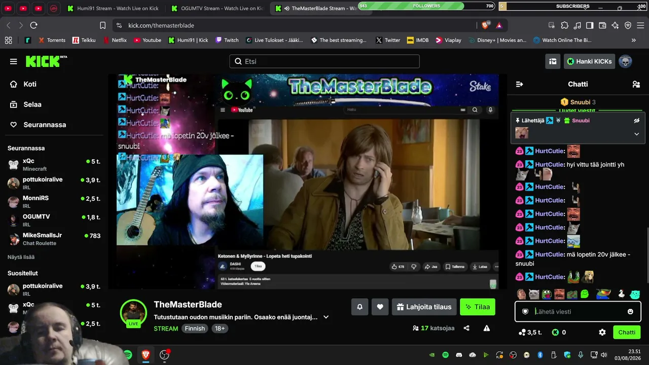Send message with the green Chatti button
Screen dimensions: 649x365
click(x=627, y=333)
